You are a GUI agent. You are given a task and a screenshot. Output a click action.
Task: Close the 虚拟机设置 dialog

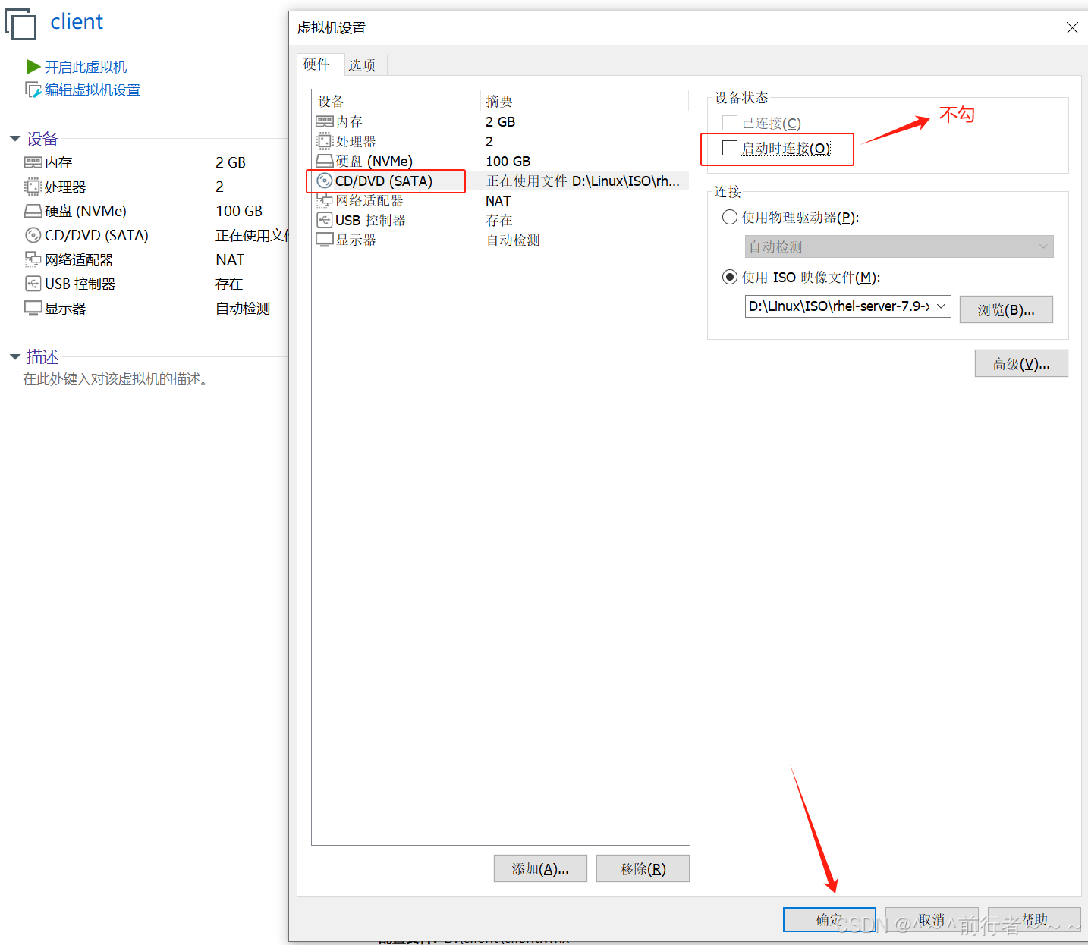(x=1072, y=28)
